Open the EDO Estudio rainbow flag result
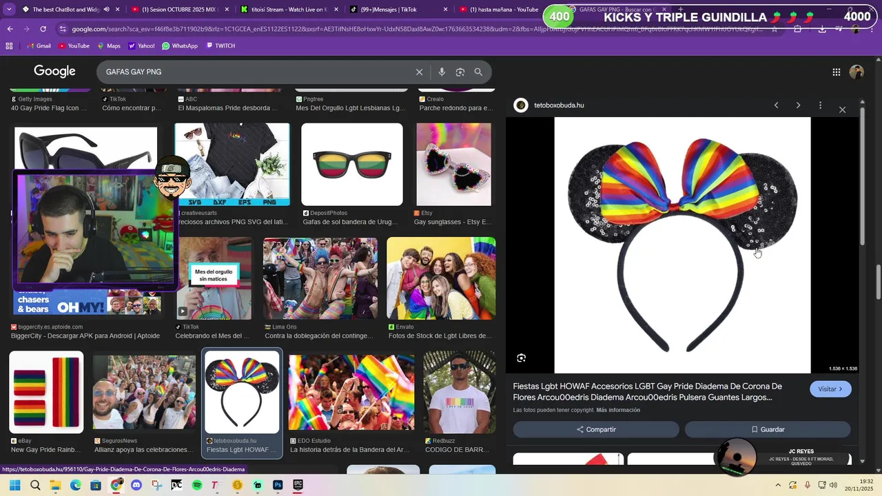Image resolution: width=882 pixels, height=496 pixels. click(351, 393)
